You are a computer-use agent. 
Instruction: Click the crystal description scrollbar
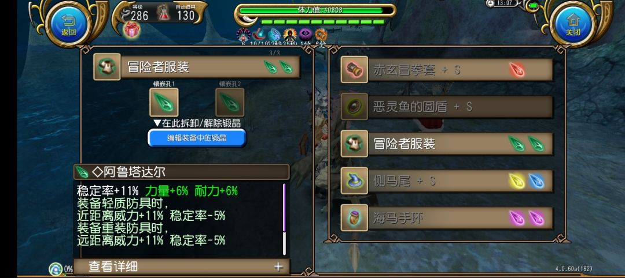pos(284,219)
